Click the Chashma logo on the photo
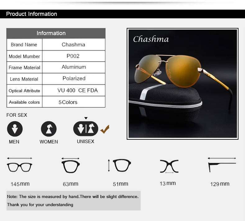 [151, 39]
